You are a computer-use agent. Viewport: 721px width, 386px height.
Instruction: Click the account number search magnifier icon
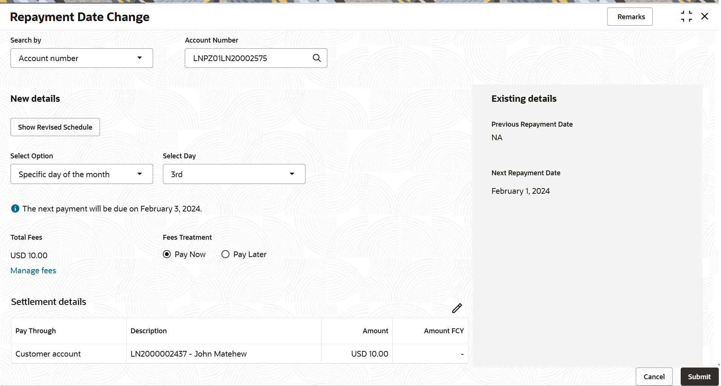point(317,58)
